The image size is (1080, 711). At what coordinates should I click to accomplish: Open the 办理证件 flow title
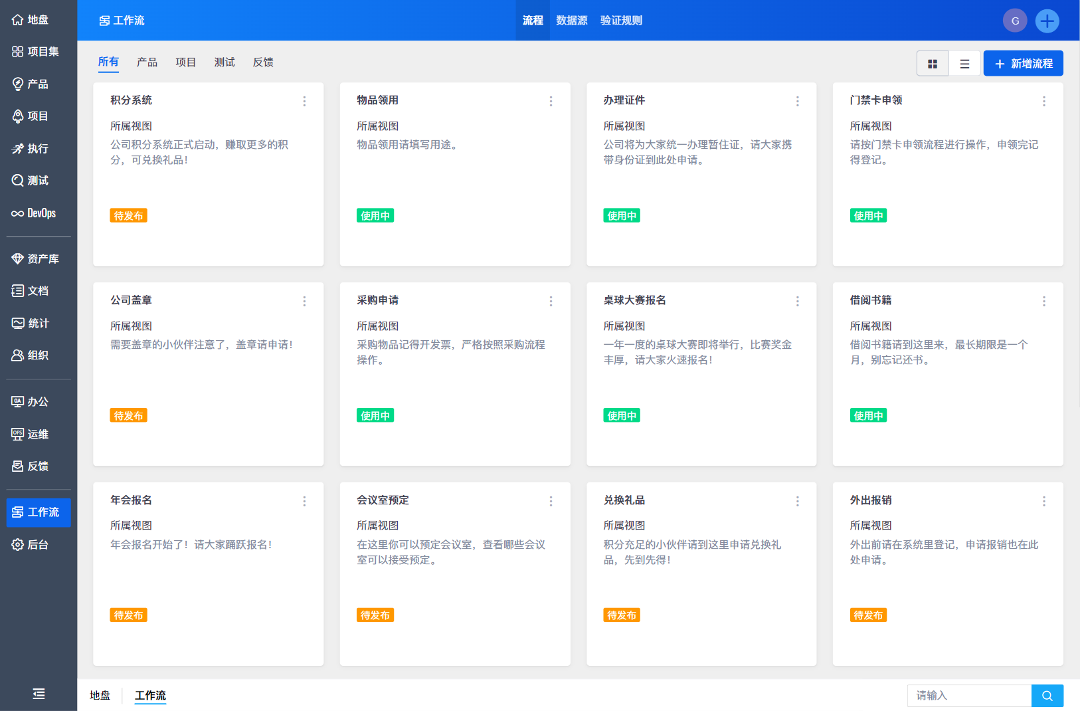tap(624, 100)
